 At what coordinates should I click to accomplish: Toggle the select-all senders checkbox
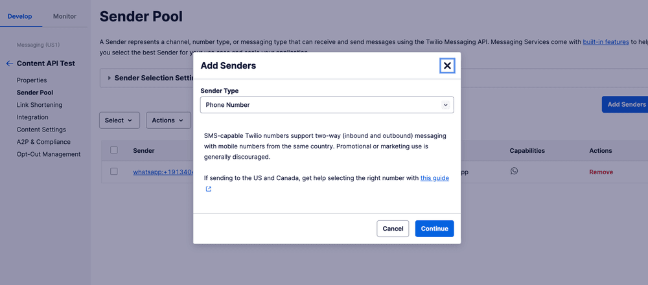point(114,150)
